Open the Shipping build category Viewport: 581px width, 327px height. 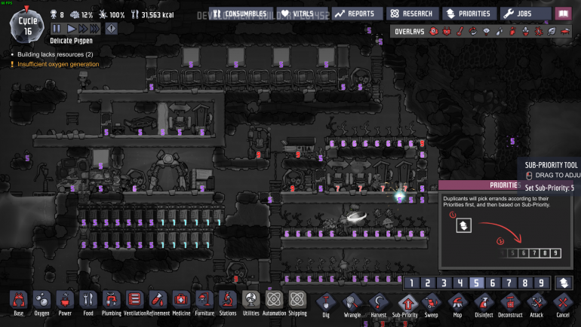[297, 304]
